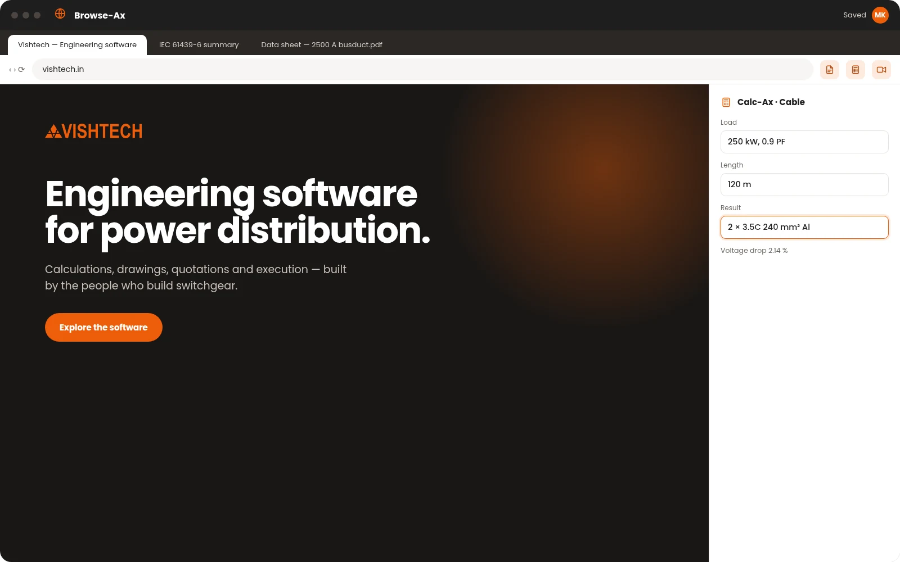This screenshot has width=900, height=562.
Task: Switch to the Vishtech — Engineering software tab
Action: [77, 45]
